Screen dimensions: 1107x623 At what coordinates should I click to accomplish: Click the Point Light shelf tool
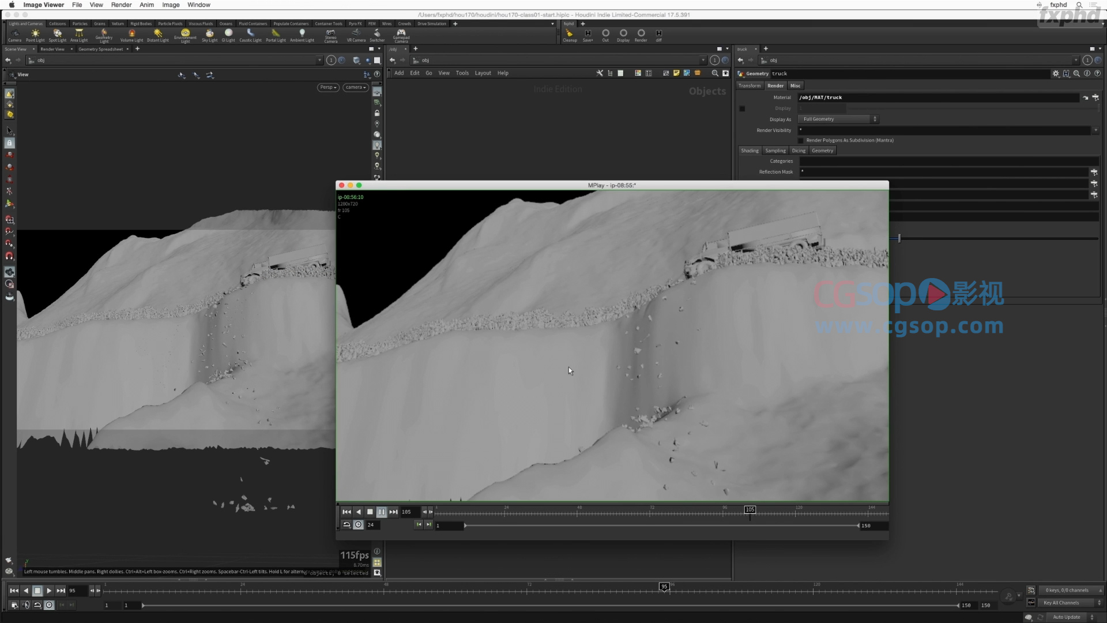(x=35, y=35)
